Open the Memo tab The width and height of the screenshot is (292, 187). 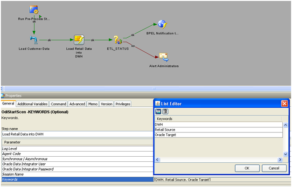[93, 104]
